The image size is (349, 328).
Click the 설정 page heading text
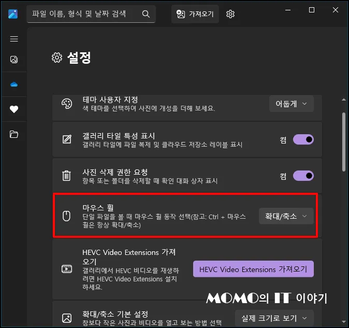[x=79, y=58]
